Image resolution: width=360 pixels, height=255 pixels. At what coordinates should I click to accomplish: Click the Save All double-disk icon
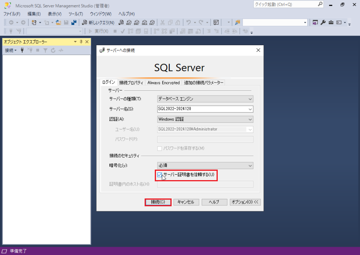[74, 23]
